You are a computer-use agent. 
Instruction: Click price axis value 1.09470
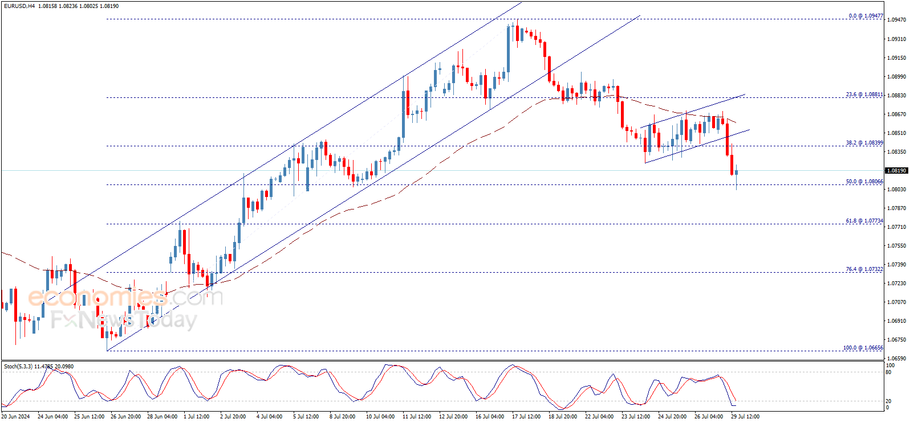tap(897, 20)
